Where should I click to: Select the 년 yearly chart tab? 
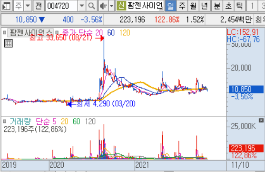click(205, 6)
